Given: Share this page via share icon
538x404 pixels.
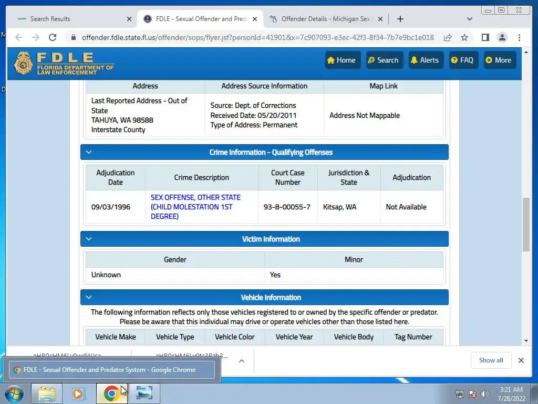Looking at the screenshot, I should tap(448, 37).
